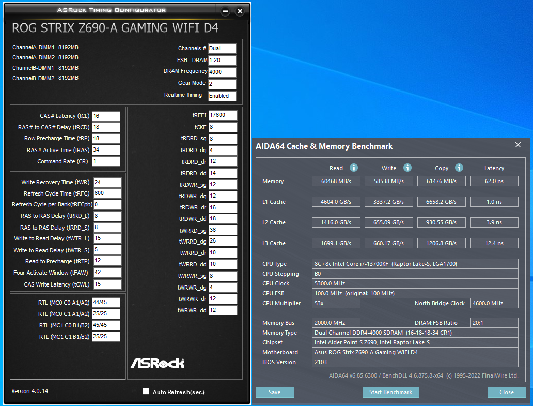This screenshot has height=406, width=533.
Task: Click the ASRock logo
Action: 158,363
